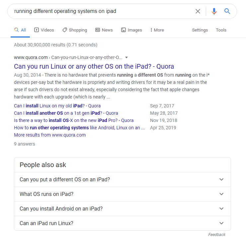Open the News results tab
Viewport: 246px width, 244px height.
(104, 30)
